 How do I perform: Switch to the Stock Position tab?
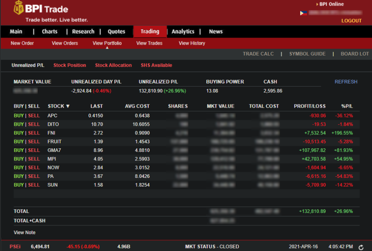pos(69,65)
